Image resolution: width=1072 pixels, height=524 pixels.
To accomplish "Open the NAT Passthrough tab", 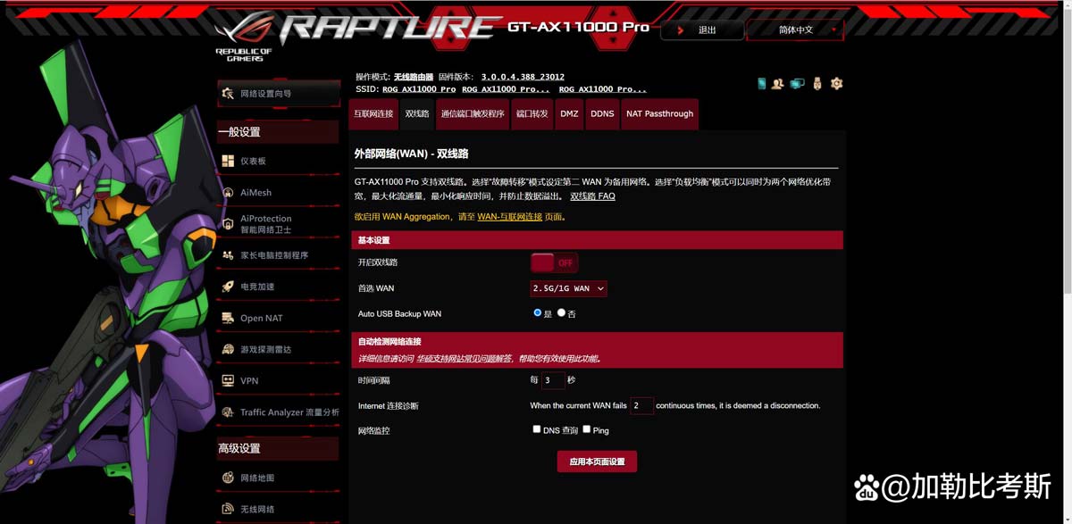I will click(659, 114).
